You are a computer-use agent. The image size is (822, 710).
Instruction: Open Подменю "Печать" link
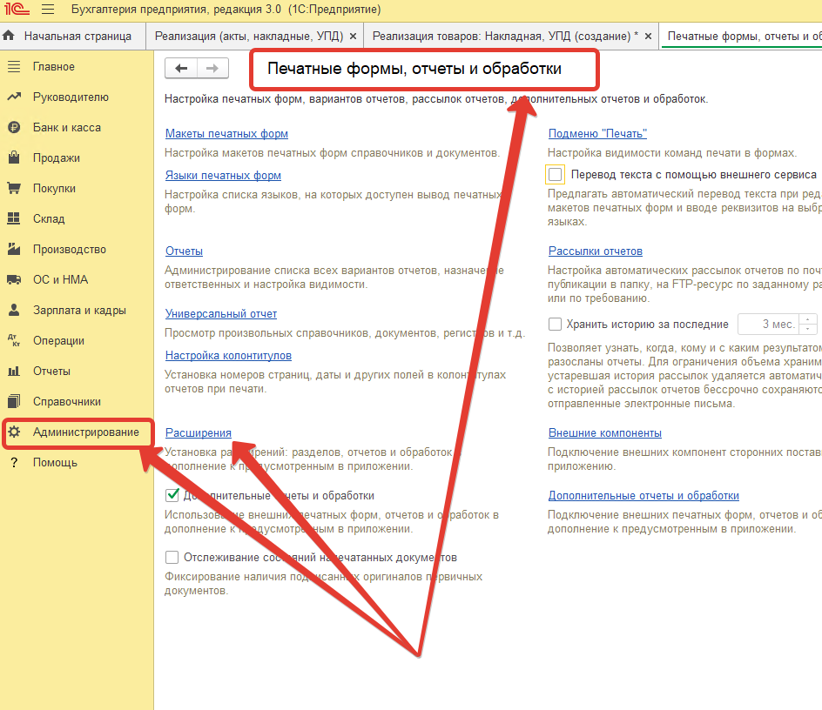click(597, 134)
